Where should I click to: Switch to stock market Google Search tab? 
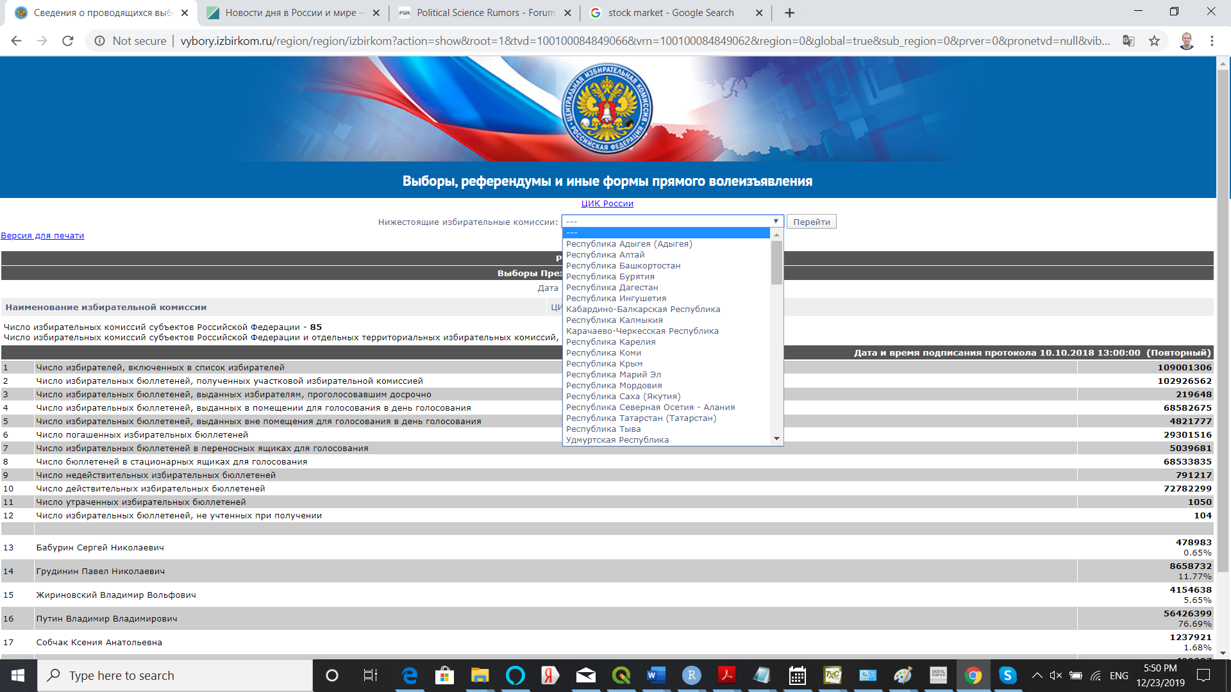(x=670, y=13)
